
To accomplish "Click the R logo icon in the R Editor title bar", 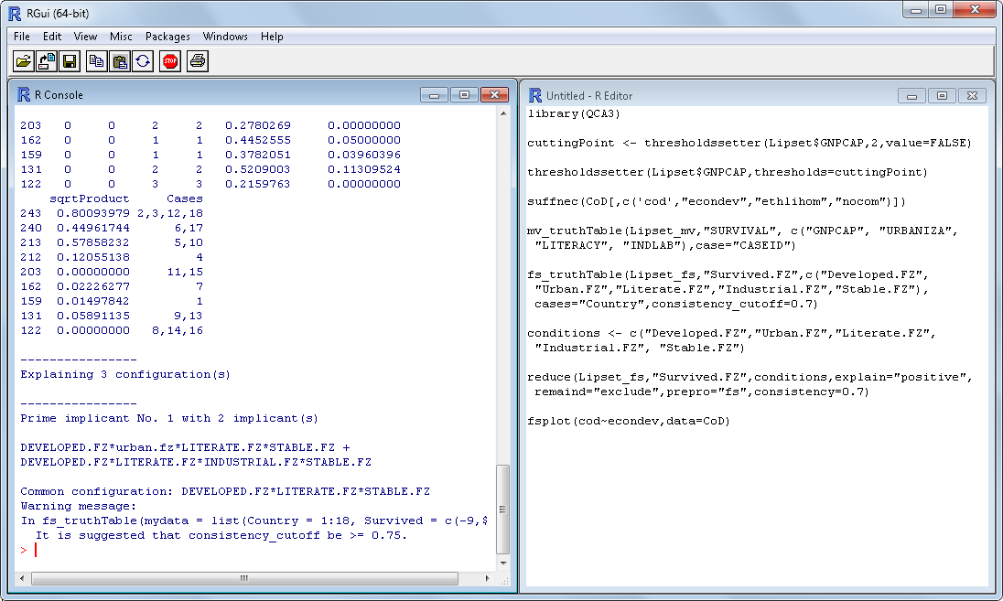I will (535, 95).
